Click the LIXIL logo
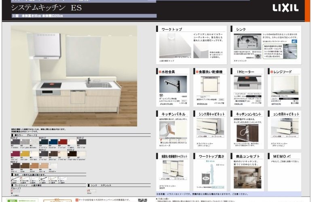Viewport: 312px width, 202px height. pos(285,8)
